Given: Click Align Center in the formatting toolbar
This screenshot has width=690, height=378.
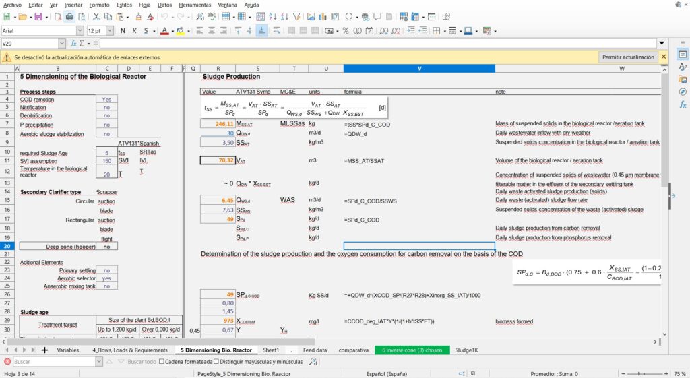Looking at the screenshot, I should [x=212, y=31].
